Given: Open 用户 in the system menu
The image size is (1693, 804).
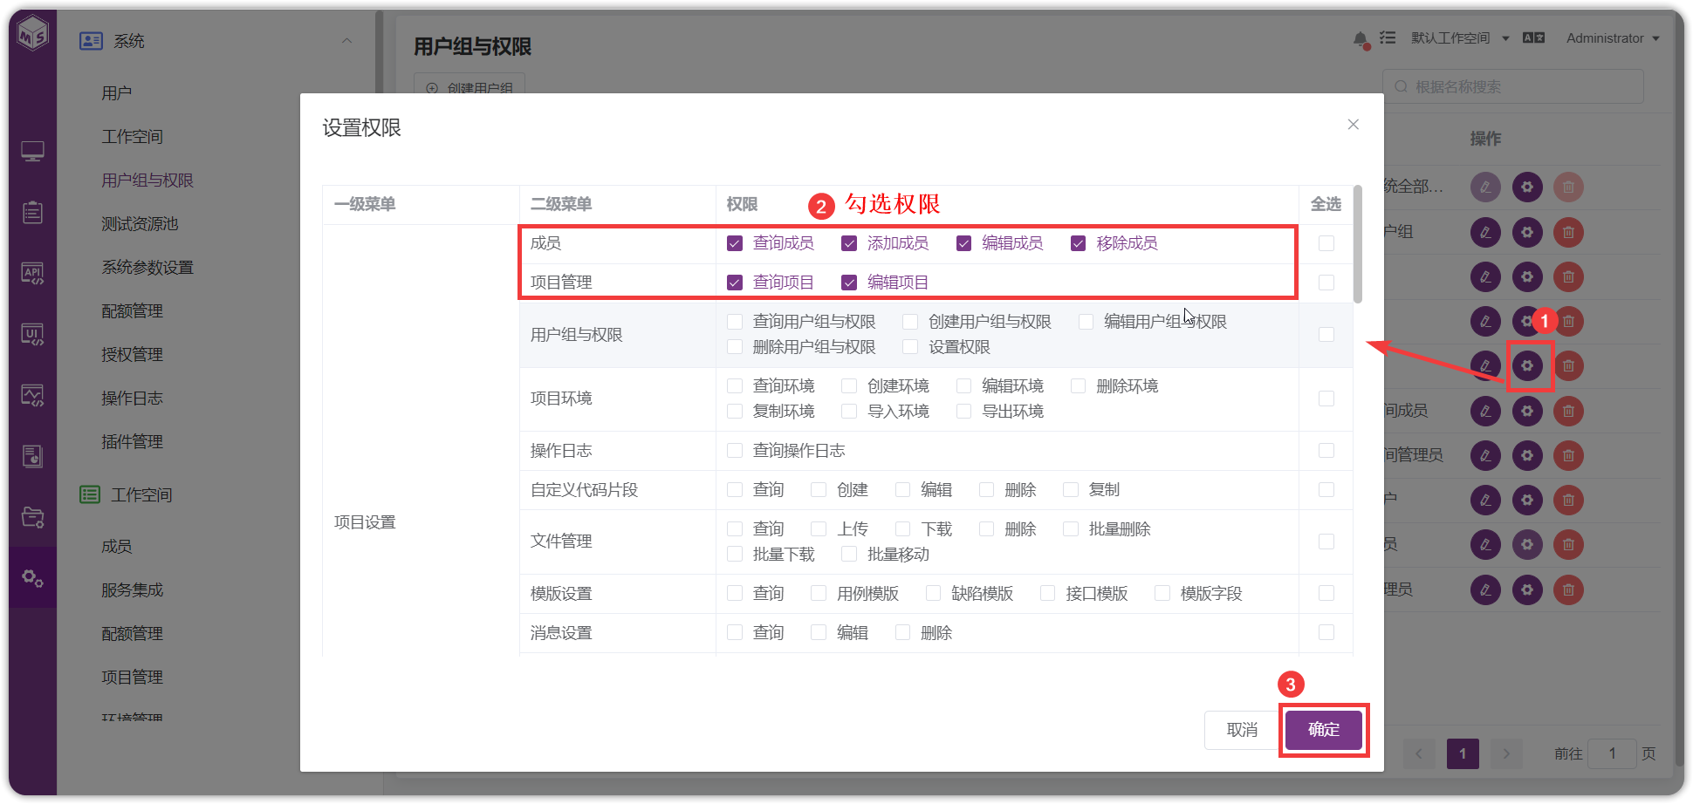Looking at the screenshot, I should (x=117, y=93).
